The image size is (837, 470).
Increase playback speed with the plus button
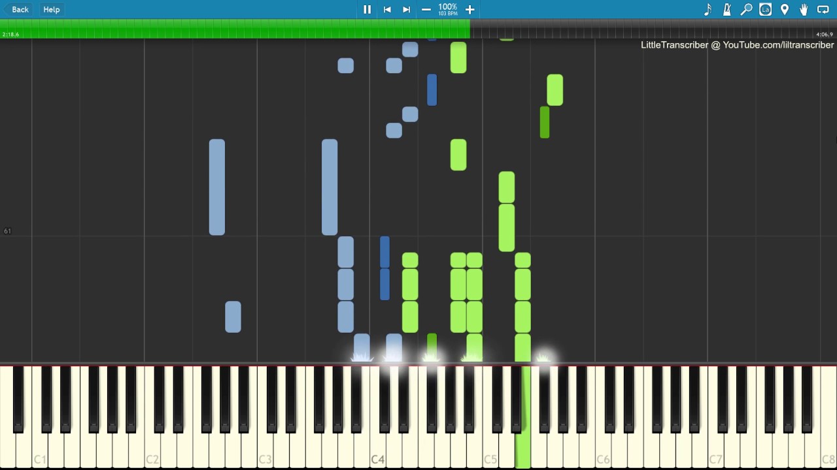click(x=470, y=9)
